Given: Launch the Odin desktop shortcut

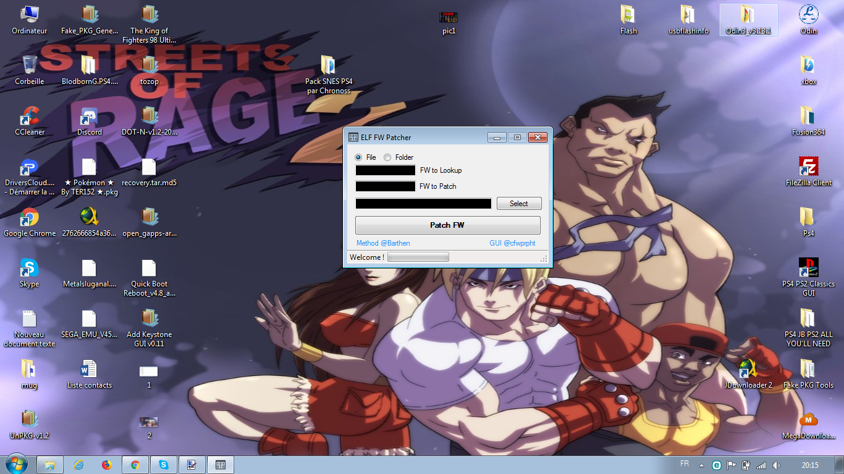Looking at the screenshot, I should click(x=808, y=19).
